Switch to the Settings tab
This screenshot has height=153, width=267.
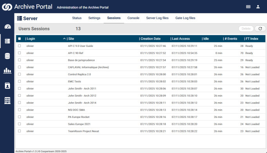coord(94,18)
